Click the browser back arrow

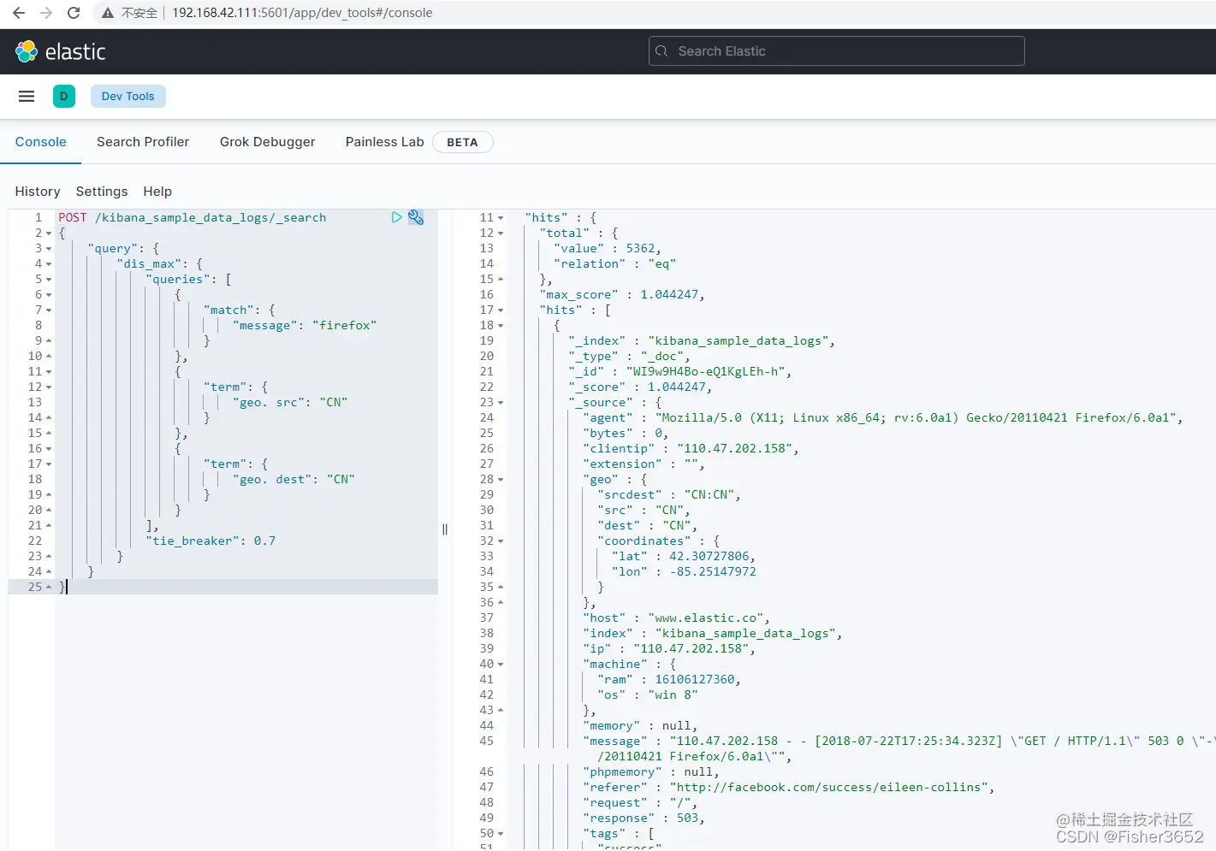pyautogui.click(x=19, y=13)
